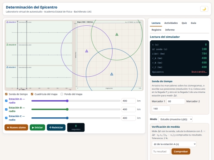Click the Verificación de medida heading
Screen dimensions: 214x160
166,127
